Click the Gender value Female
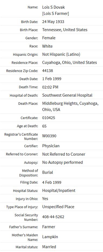 click(x=49, y=38)
